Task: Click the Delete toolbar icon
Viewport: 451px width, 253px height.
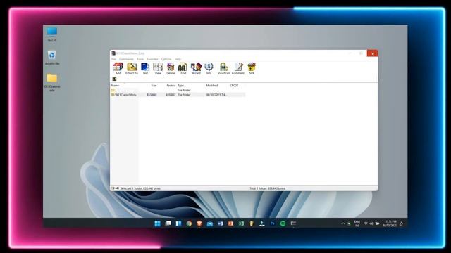Action: [x=171, y=69]
